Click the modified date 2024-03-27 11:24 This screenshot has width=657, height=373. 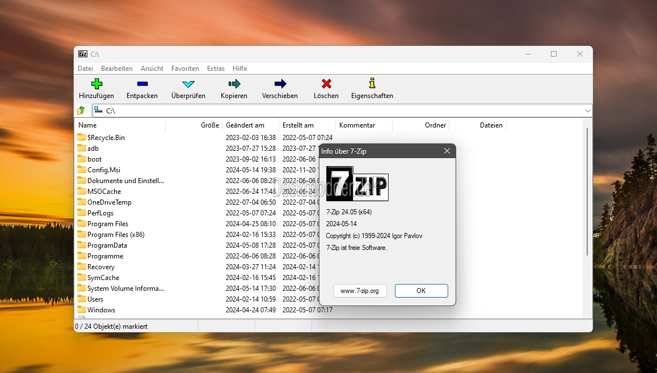pos(251,266)
